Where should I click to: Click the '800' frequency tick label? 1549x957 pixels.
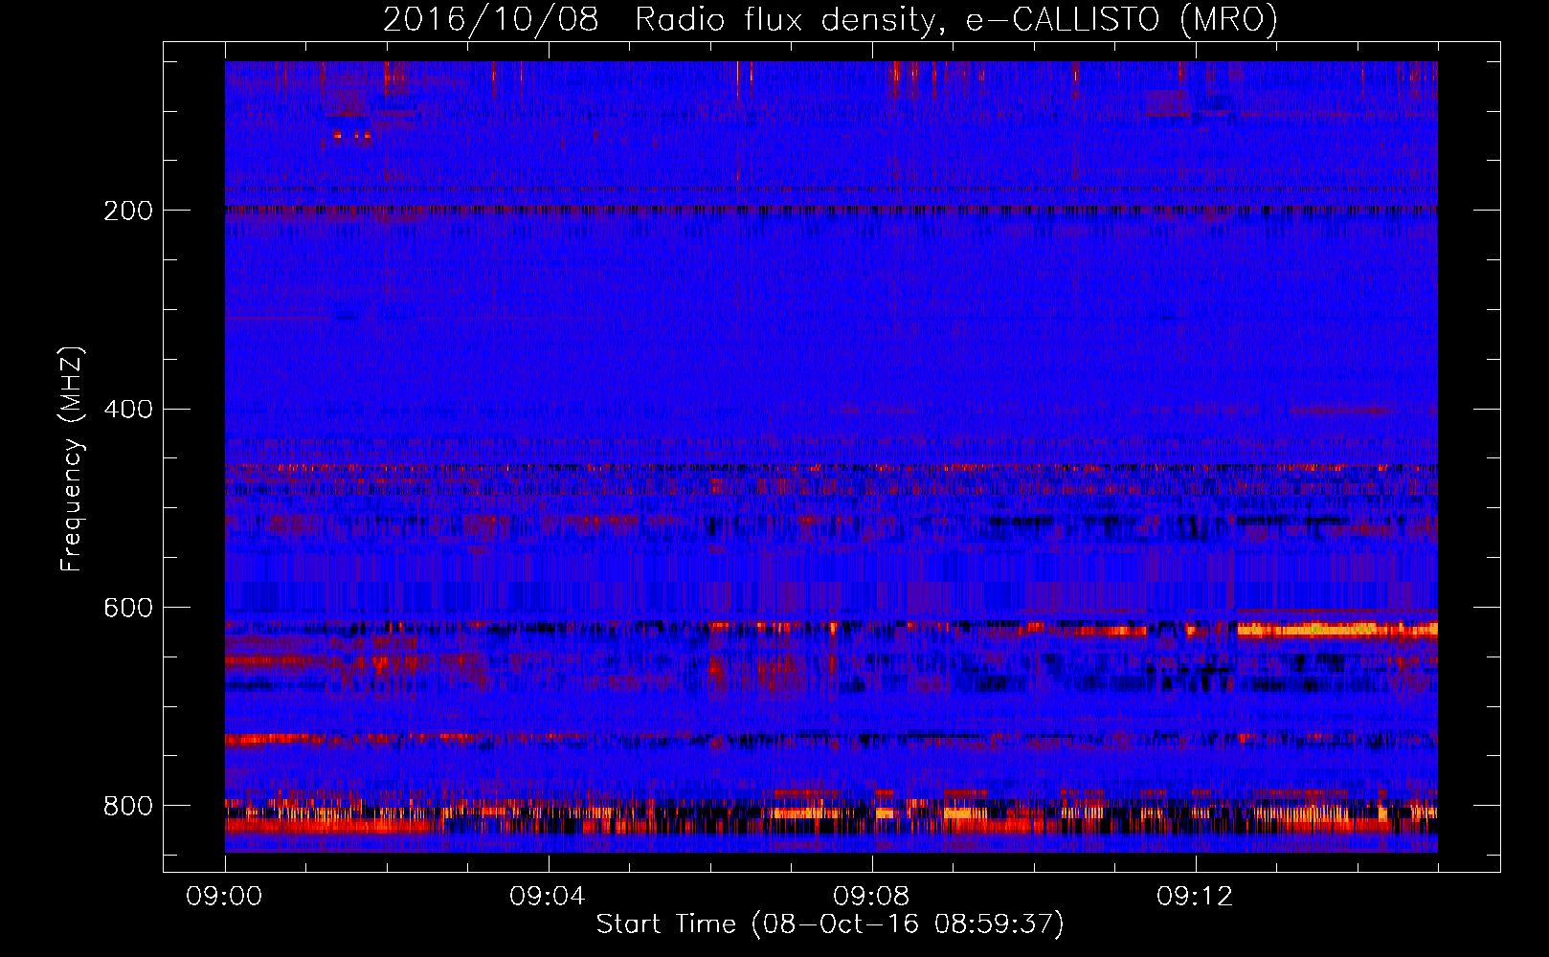128,806
